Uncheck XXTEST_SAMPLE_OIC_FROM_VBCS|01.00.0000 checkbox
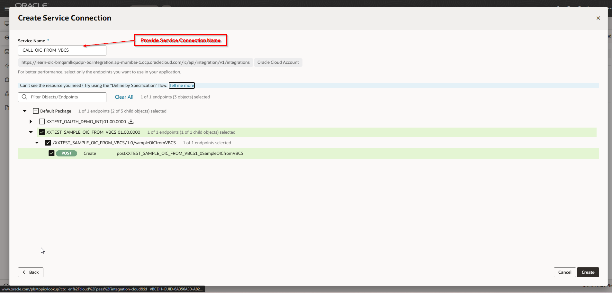 (x=42, y=132)
